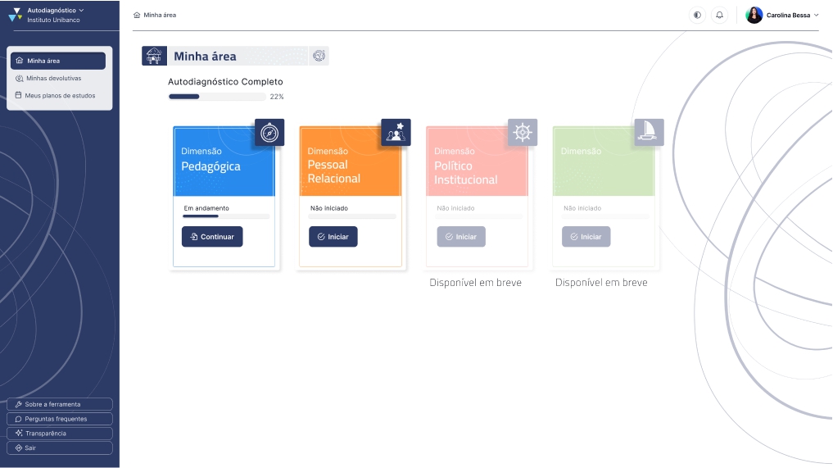Click the ship wheel icon on Político Institucional card

523,133
